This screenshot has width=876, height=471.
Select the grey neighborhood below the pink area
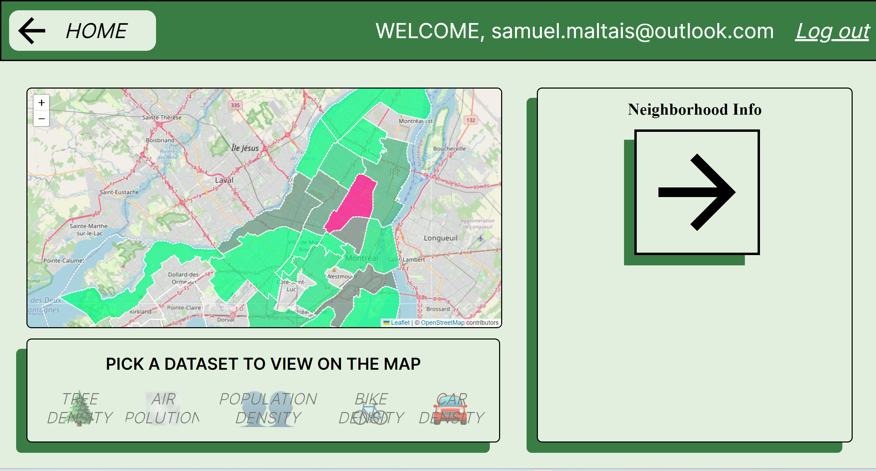(x=352, y=233)
